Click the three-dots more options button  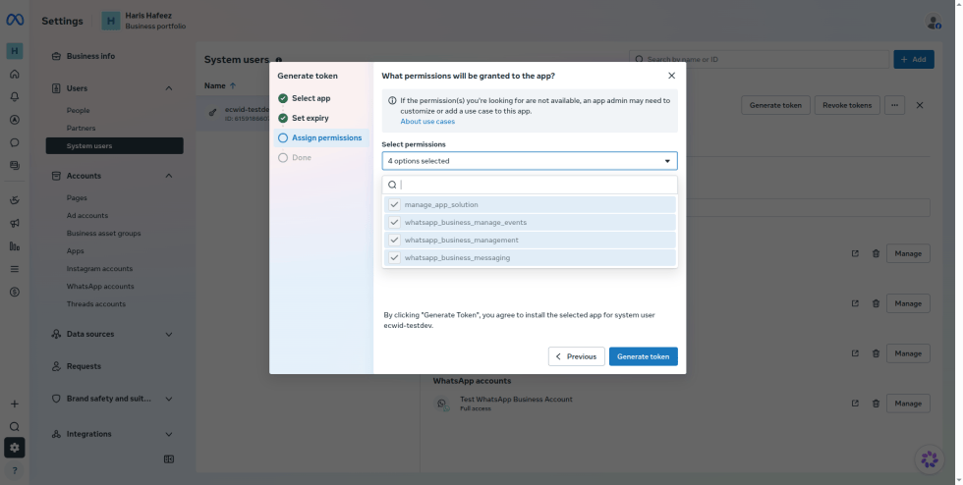coord(894,105)
